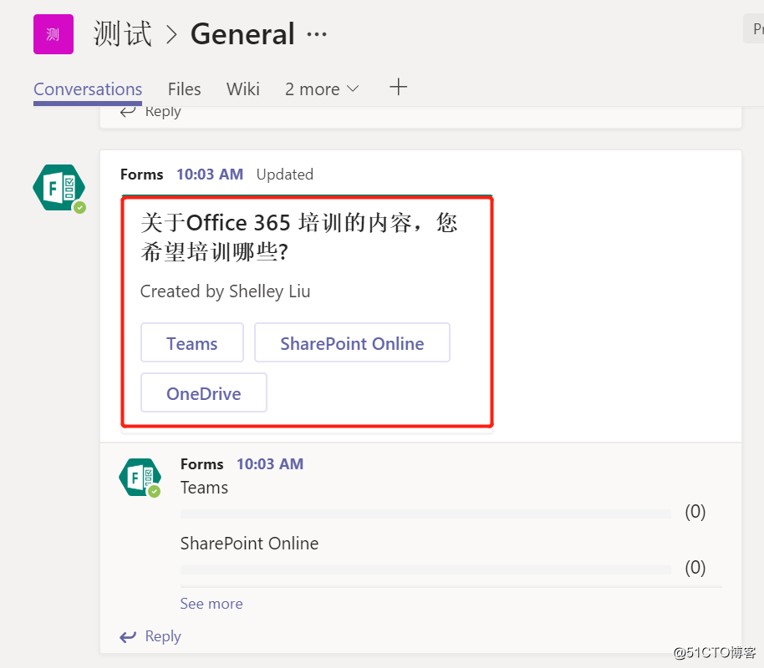Image resolution: width=764 pixels, height=668 pixels.
Task: Click the (0) count for SharePoint Online
Action: point(695,568)
